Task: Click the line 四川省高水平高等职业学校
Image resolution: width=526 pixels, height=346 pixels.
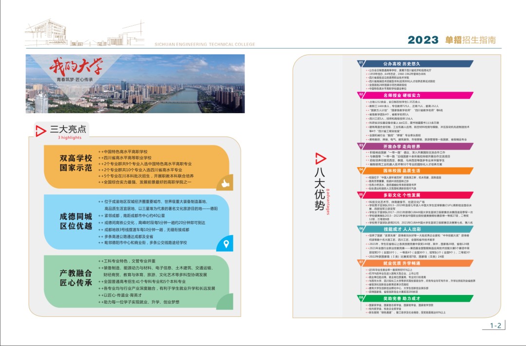Action: click(125, 158)
